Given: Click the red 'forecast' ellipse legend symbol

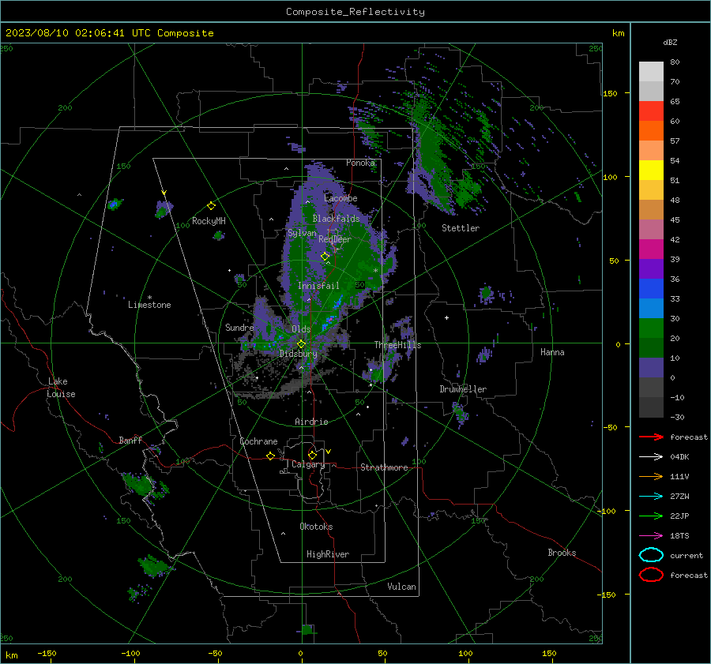Looking at the screenshot, I should point(651,575).
